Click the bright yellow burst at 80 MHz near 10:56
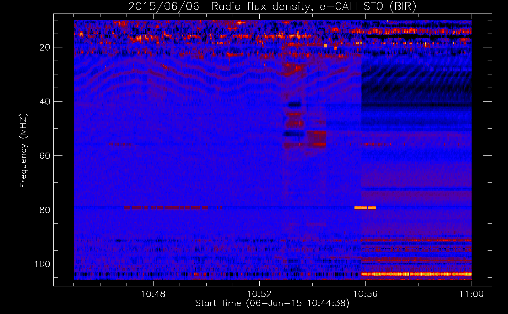The width and height of the screenshot is (508, 314). pos(365,208)
